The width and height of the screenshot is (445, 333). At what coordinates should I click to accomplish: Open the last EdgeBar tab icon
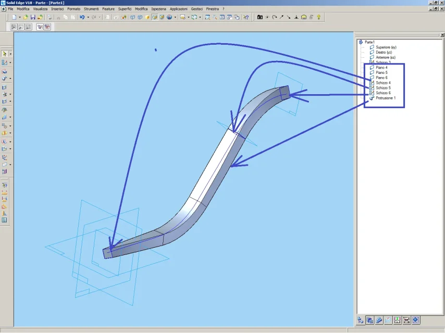click(x=416, y=320)
